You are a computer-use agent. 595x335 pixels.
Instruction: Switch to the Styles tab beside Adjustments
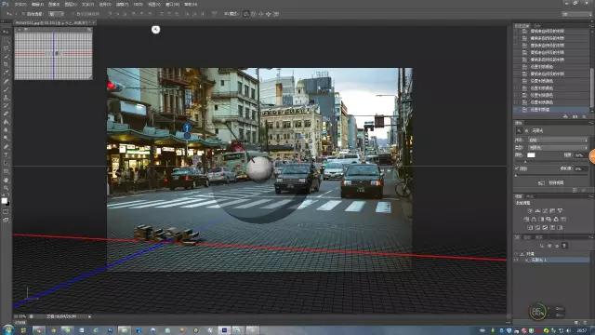[530, 196]
